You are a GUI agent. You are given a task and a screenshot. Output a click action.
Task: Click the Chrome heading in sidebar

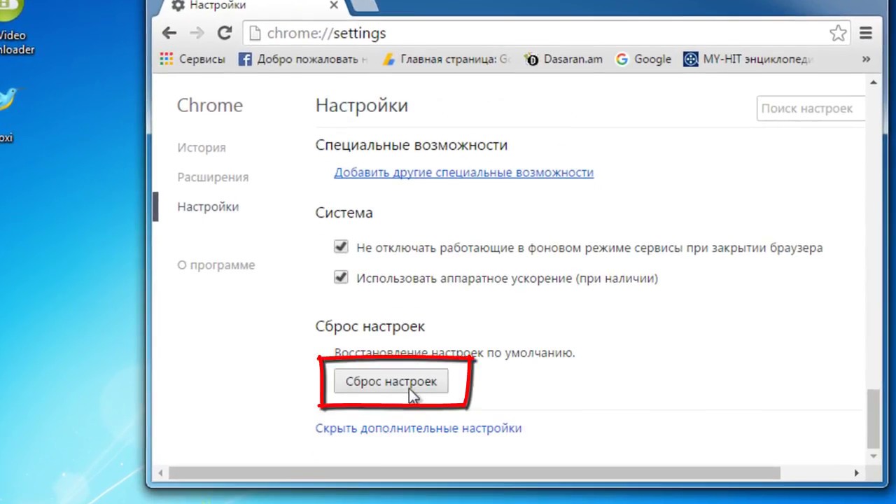click(209, 105)
